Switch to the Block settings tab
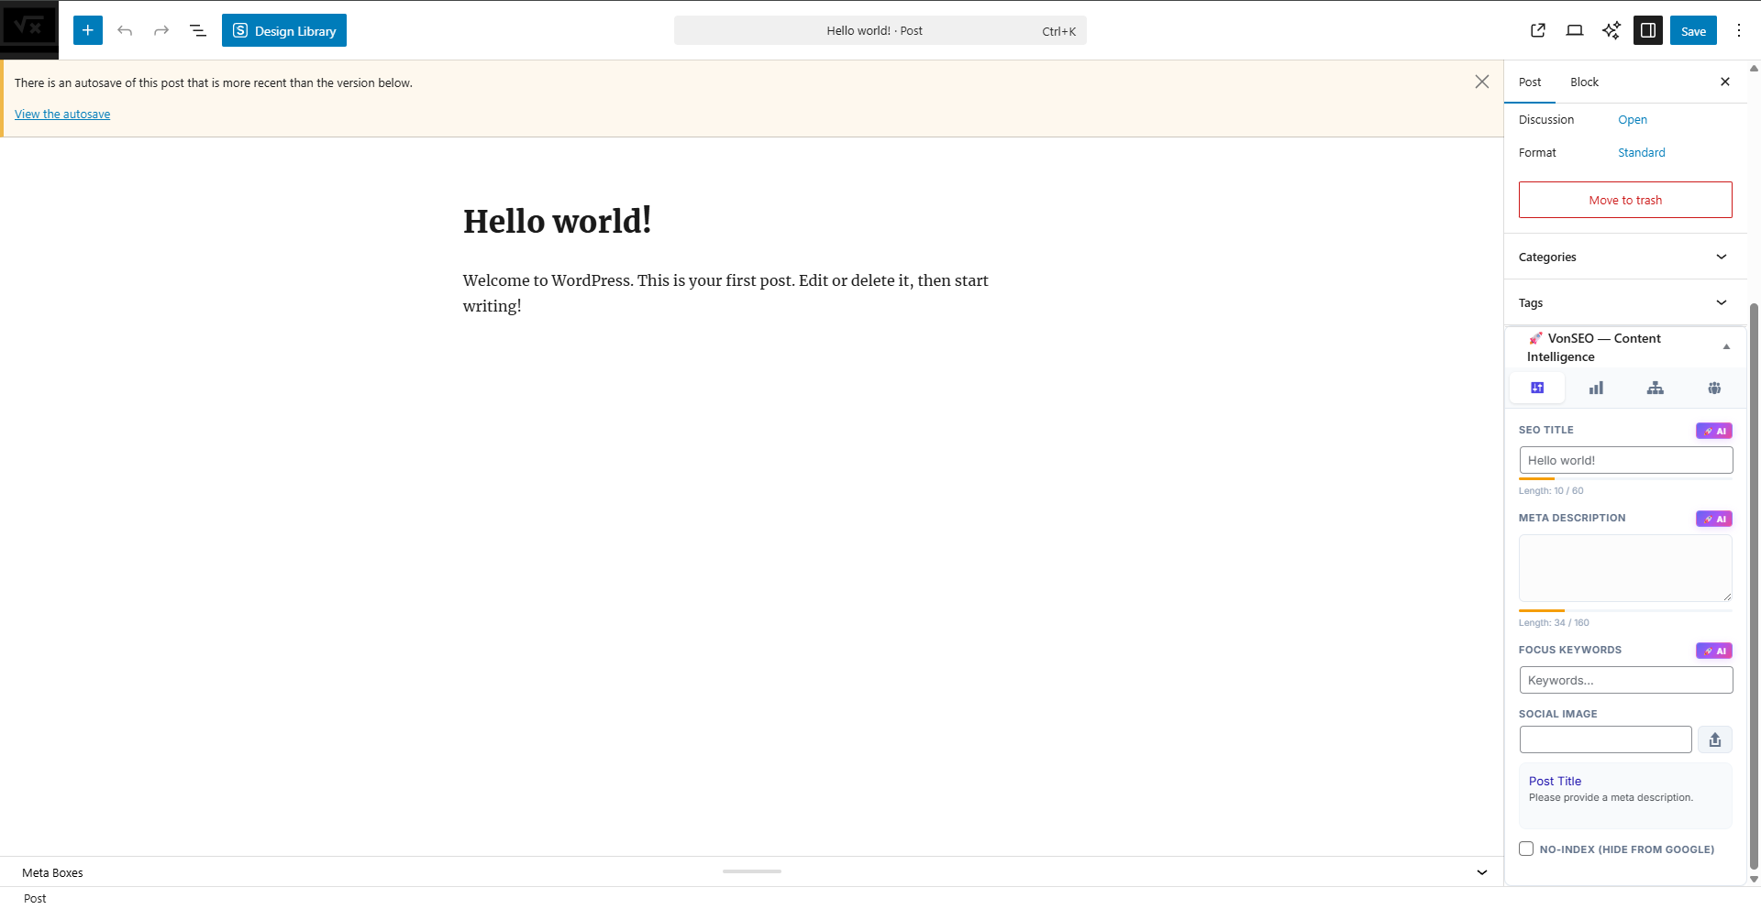This screenshot has height=909, width=1761. point(1584,82)
